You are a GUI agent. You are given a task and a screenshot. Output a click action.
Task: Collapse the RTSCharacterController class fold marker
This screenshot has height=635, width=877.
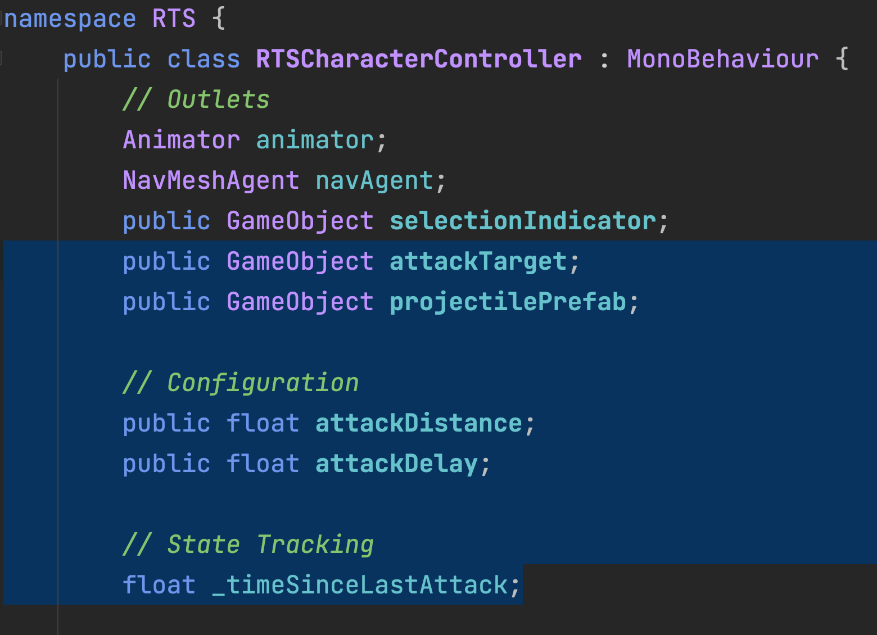click(2, 58)
